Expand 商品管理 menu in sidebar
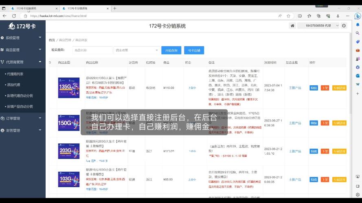Image resolution: width=362 pixels, height=203 pixels. tap(23, 50)
